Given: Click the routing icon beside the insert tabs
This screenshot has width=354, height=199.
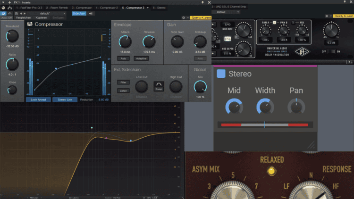Looking at the screenshot, I should coord(10,8).
